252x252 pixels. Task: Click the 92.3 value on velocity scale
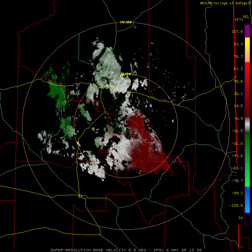238,44
